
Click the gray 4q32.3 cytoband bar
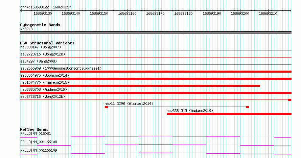[156, 33]
